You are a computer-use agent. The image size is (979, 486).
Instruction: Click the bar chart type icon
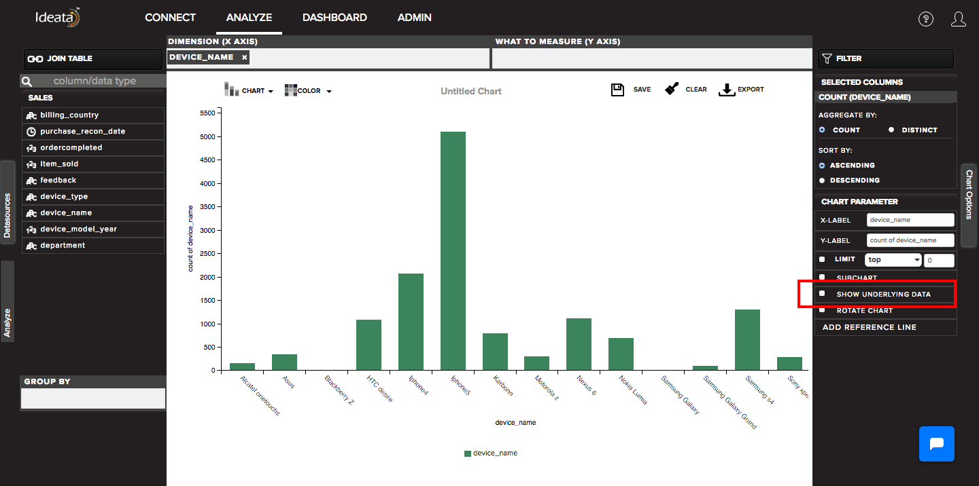(230, 90)
